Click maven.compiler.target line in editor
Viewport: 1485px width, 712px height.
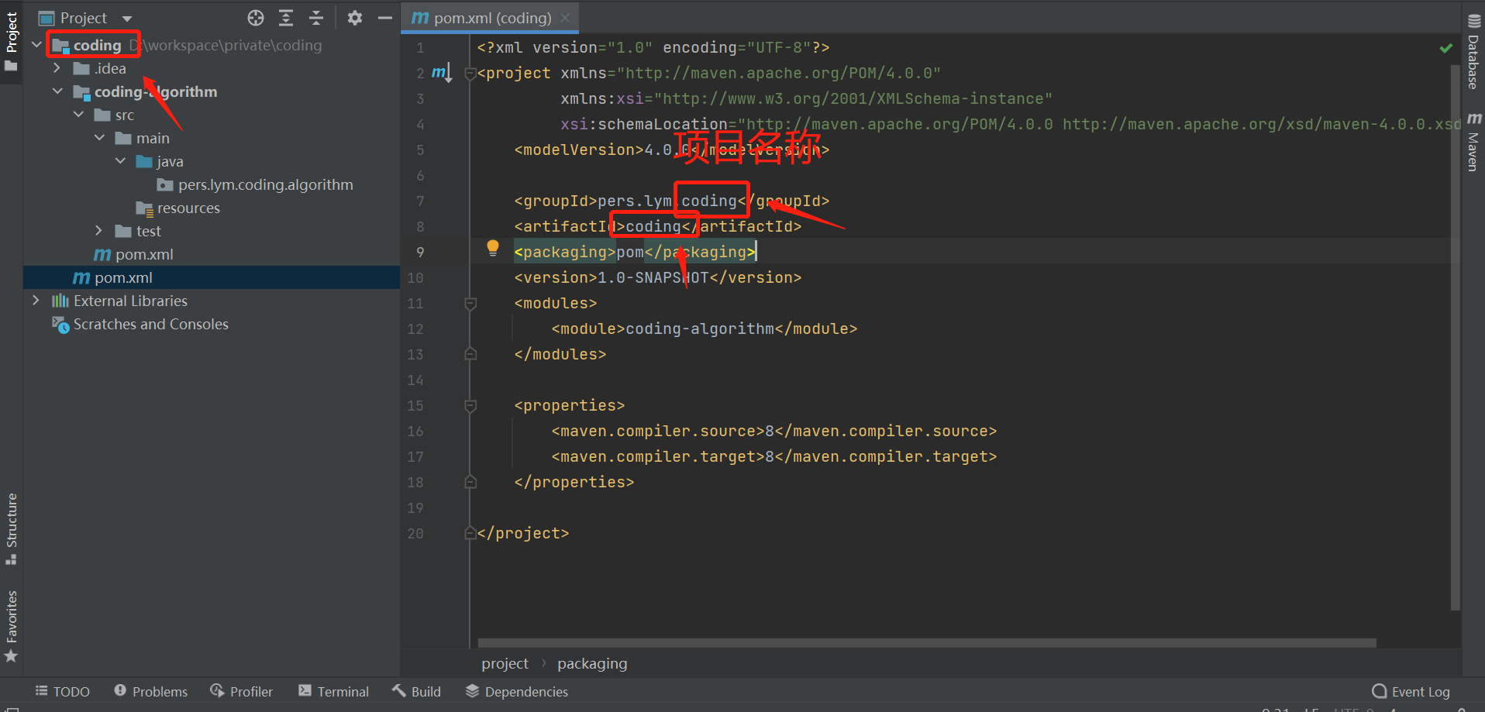point(774,456)
